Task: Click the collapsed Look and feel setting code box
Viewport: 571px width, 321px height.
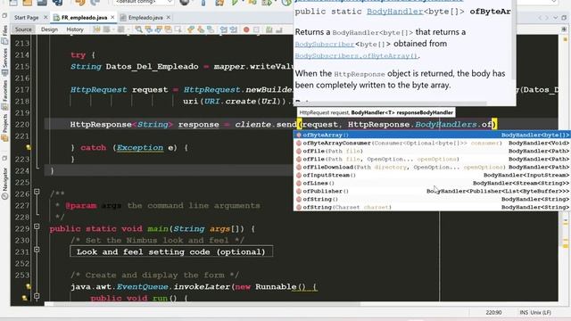Action: click(x=171, y=251)
